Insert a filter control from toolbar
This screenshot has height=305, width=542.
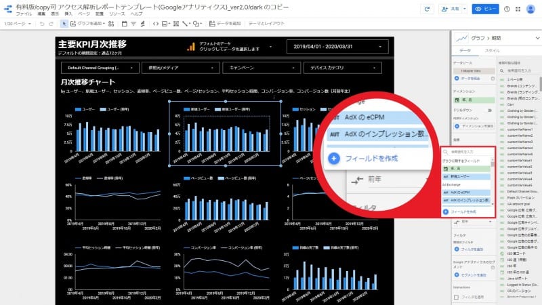133,24
